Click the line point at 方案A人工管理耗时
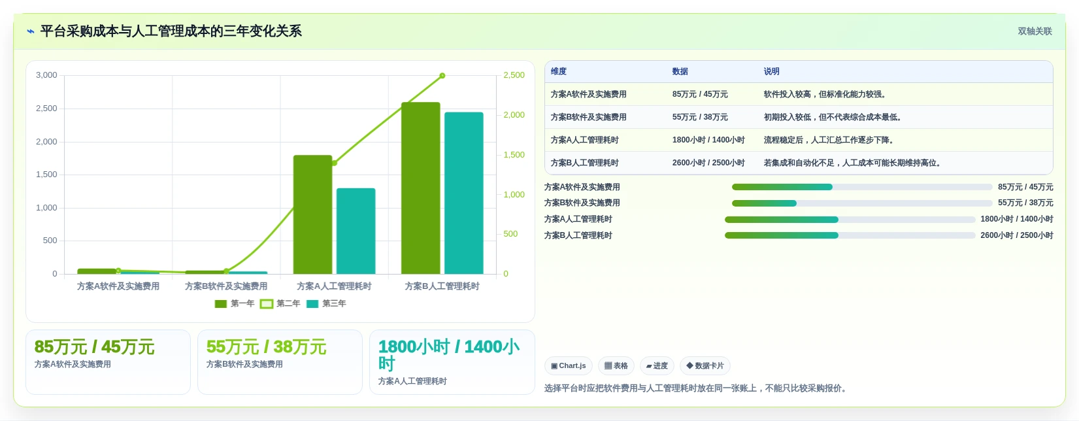The height and width of the screenshot is (421, 1079). (x=335, y=163)
